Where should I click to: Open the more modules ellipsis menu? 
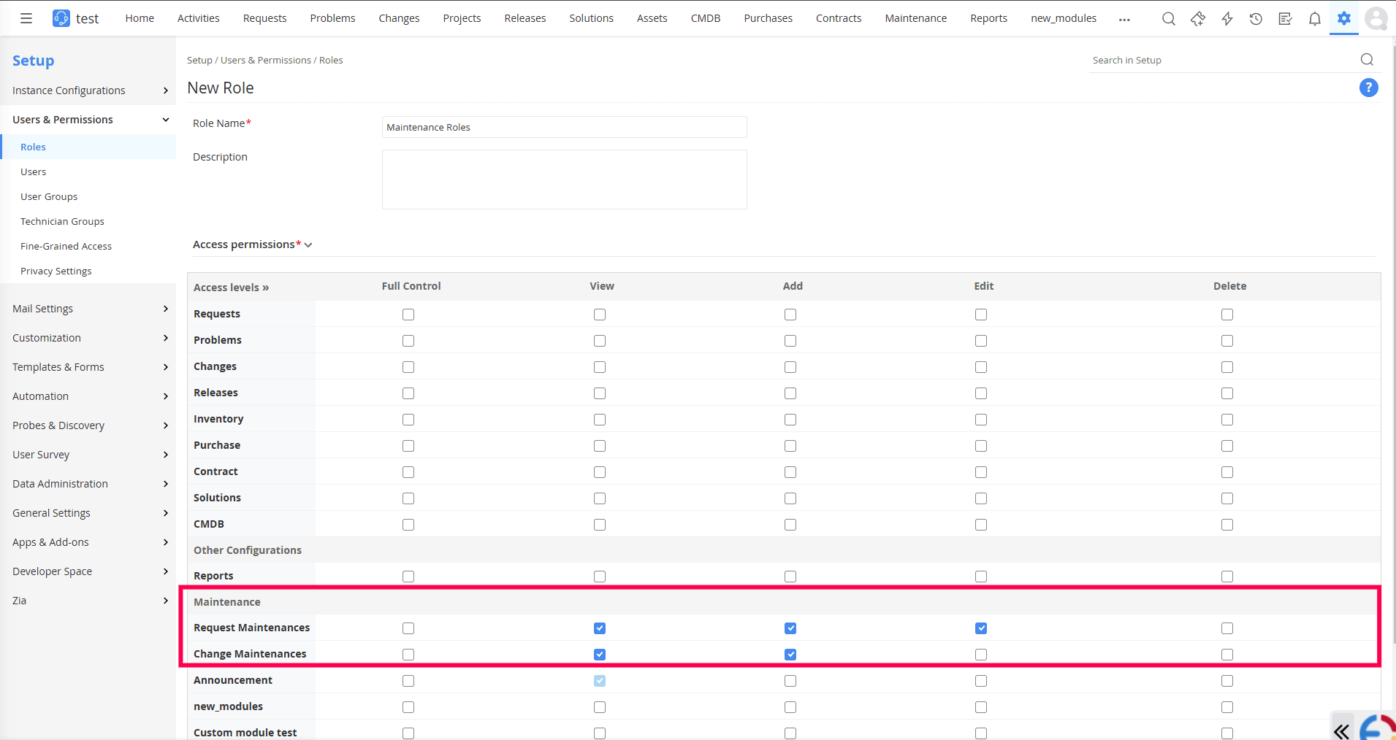tap(1124, 20)
